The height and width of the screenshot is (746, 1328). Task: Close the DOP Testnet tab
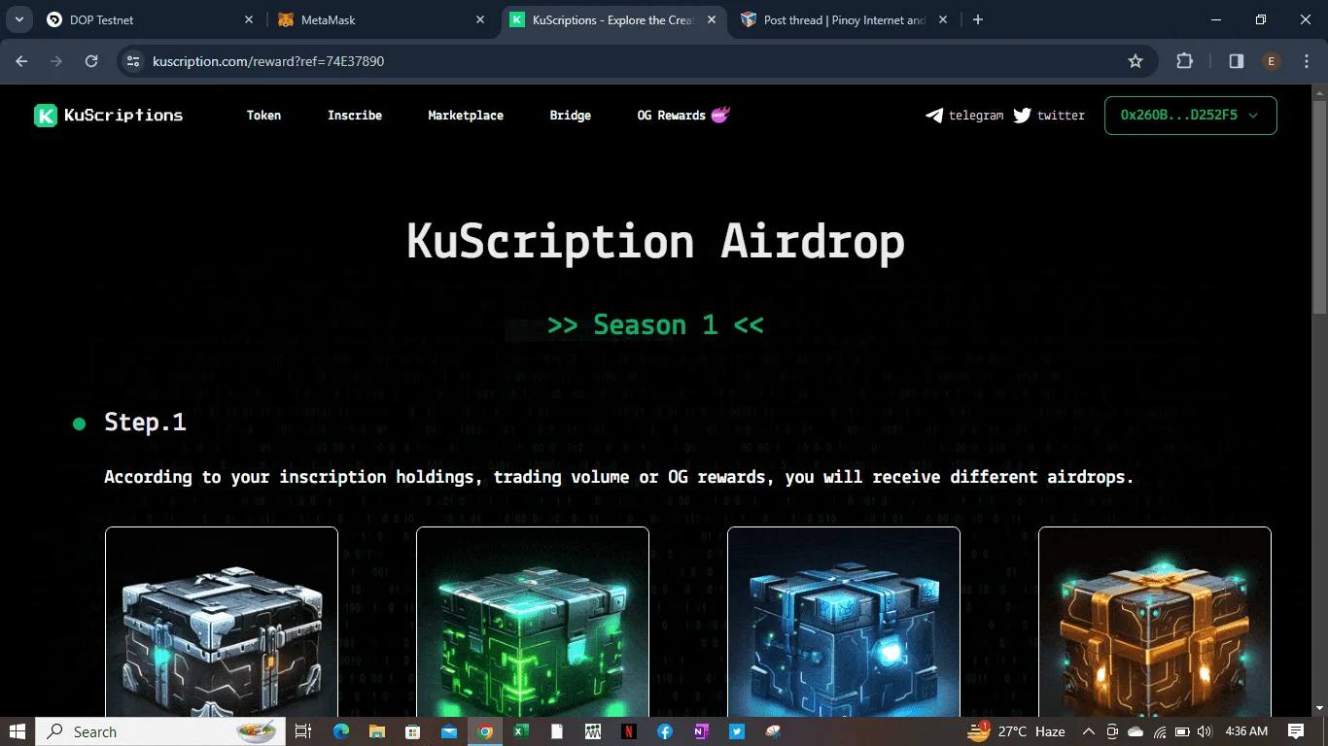pyautogui.click(x=249, y=19)
